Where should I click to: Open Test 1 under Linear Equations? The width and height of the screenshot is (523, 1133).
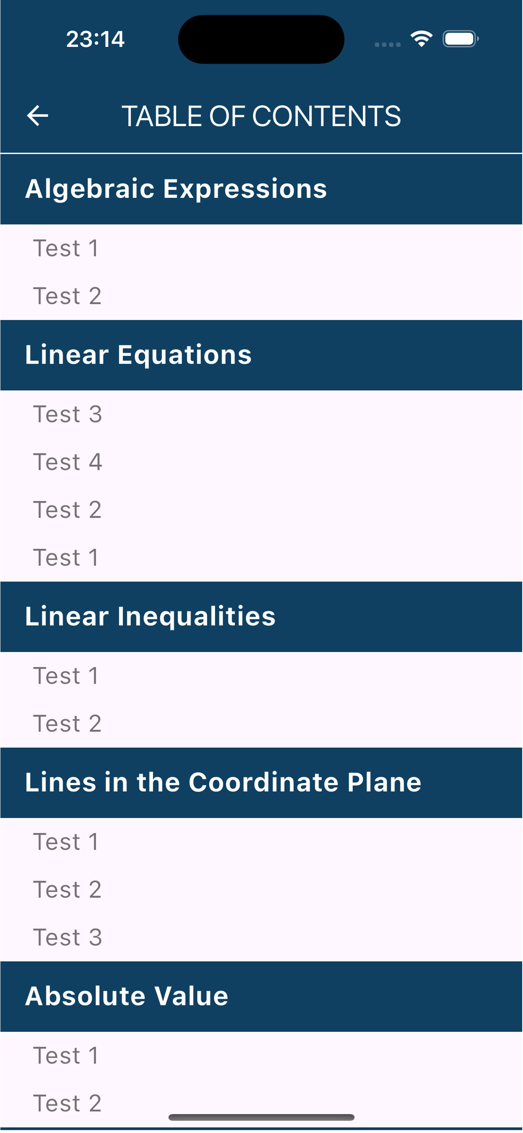(261, 558)
